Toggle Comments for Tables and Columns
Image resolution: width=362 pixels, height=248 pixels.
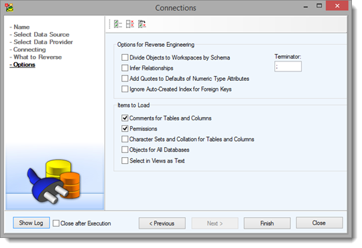tap(125, 118)
